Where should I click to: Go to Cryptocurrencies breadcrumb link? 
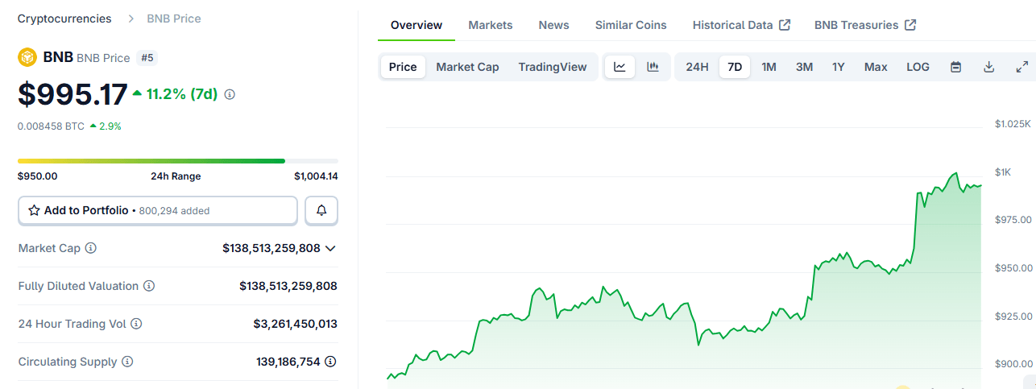66,18
